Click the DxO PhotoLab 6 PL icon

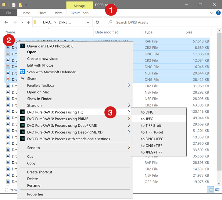point(22,46)
